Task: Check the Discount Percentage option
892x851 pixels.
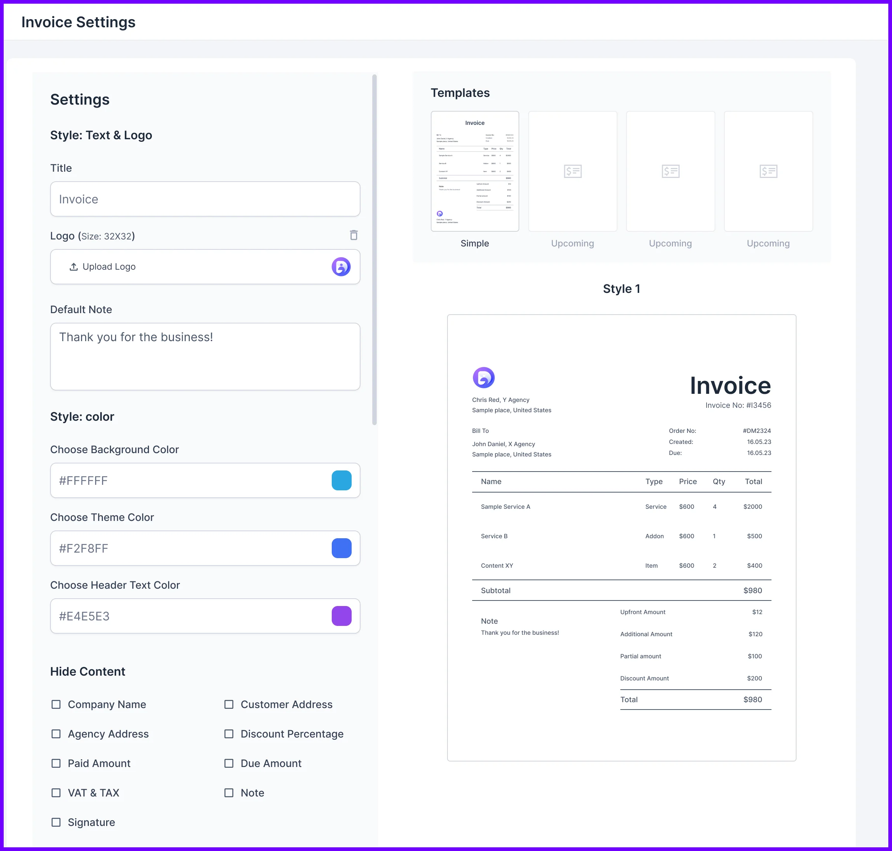Action: (229, 734)
